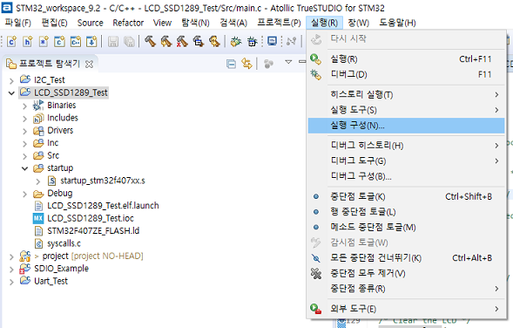This screenshot has height=328, width=513.
Task: Choose 모든 중단점 건너뛰기(K) entry
Action: point(406,258)
